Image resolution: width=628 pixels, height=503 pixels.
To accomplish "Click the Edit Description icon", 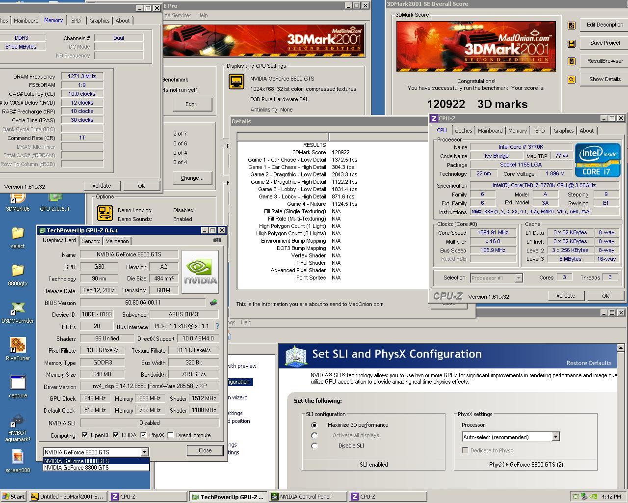I will pos(572,25).
